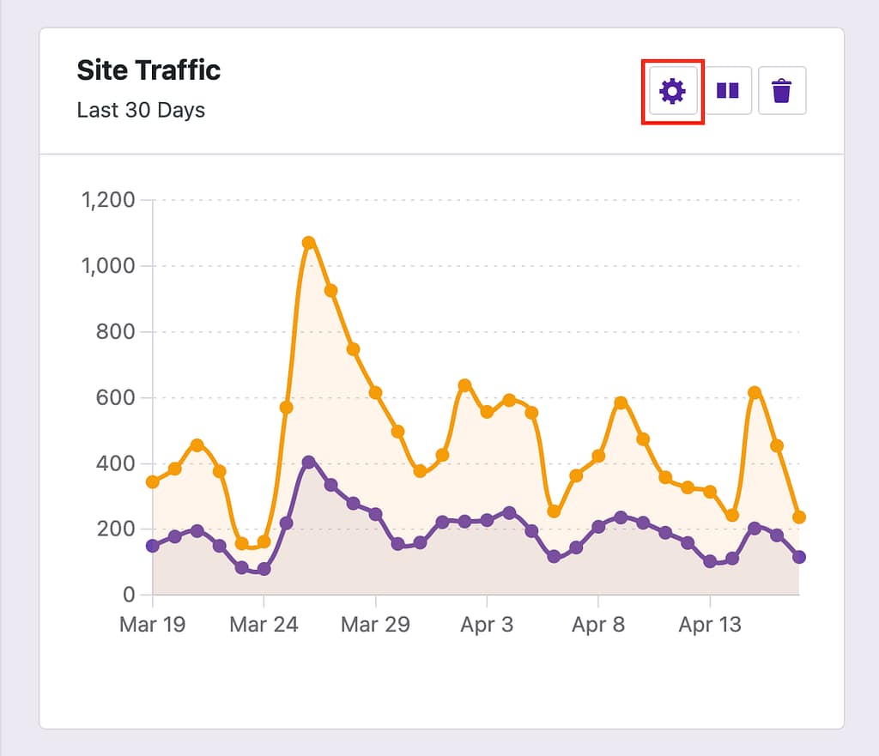879x756 pixels.
Task: Select the orange data point at Apr 13
Action: [710, 491]
